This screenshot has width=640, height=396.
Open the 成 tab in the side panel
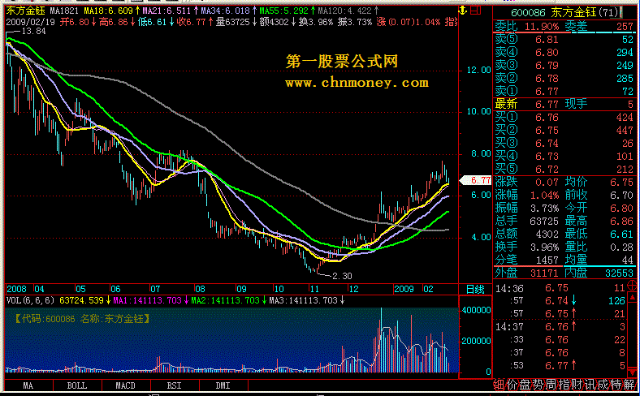click(x=603, y=385)
